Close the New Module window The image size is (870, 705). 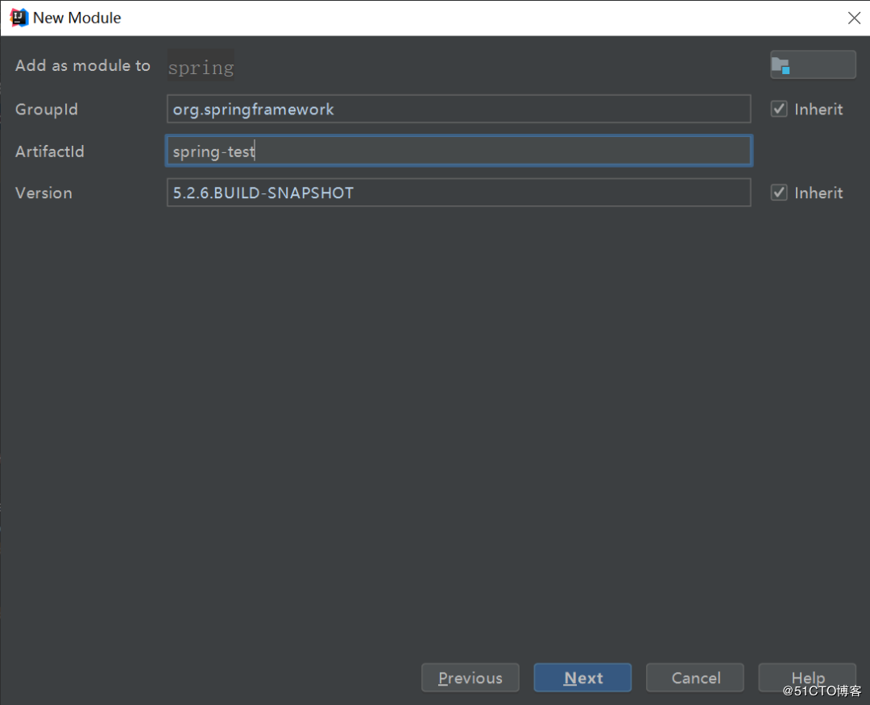point(854,18)
